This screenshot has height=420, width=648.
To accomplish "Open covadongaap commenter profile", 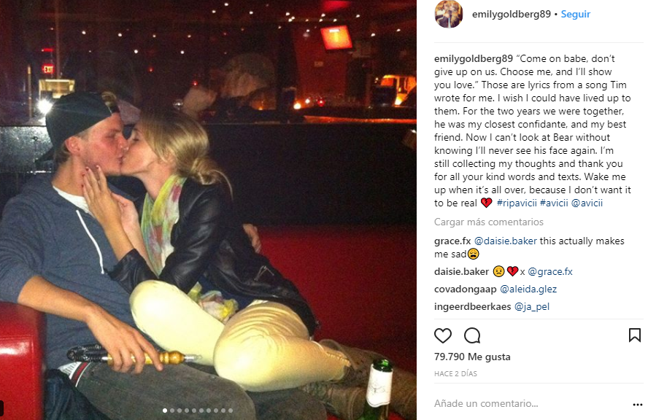I will pyautogui.click(x=466, y=289).
